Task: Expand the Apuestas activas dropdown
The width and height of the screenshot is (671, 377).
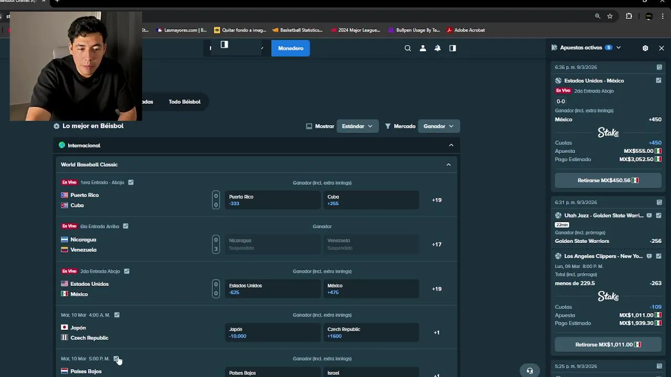Action: [619, 48]
